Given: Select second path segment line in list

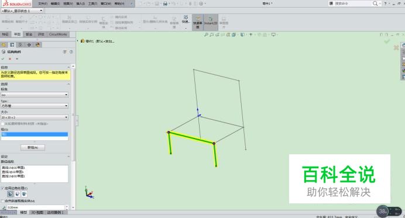Looking at the screenshot, I should [x=13, y=172].
